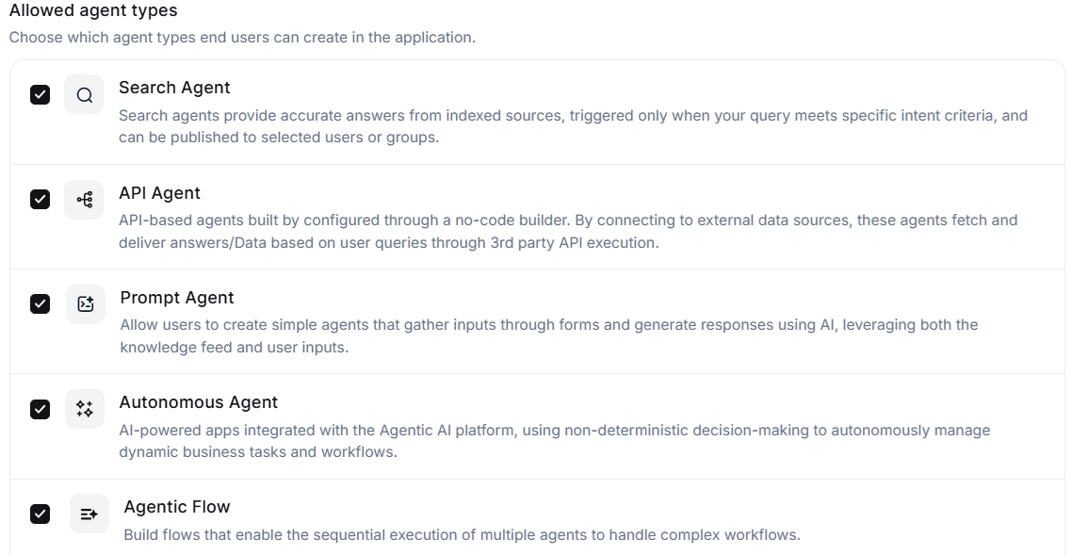Click the API Agent description text
This screenshot has width=1072, height=555.
(x=567, y=231)
